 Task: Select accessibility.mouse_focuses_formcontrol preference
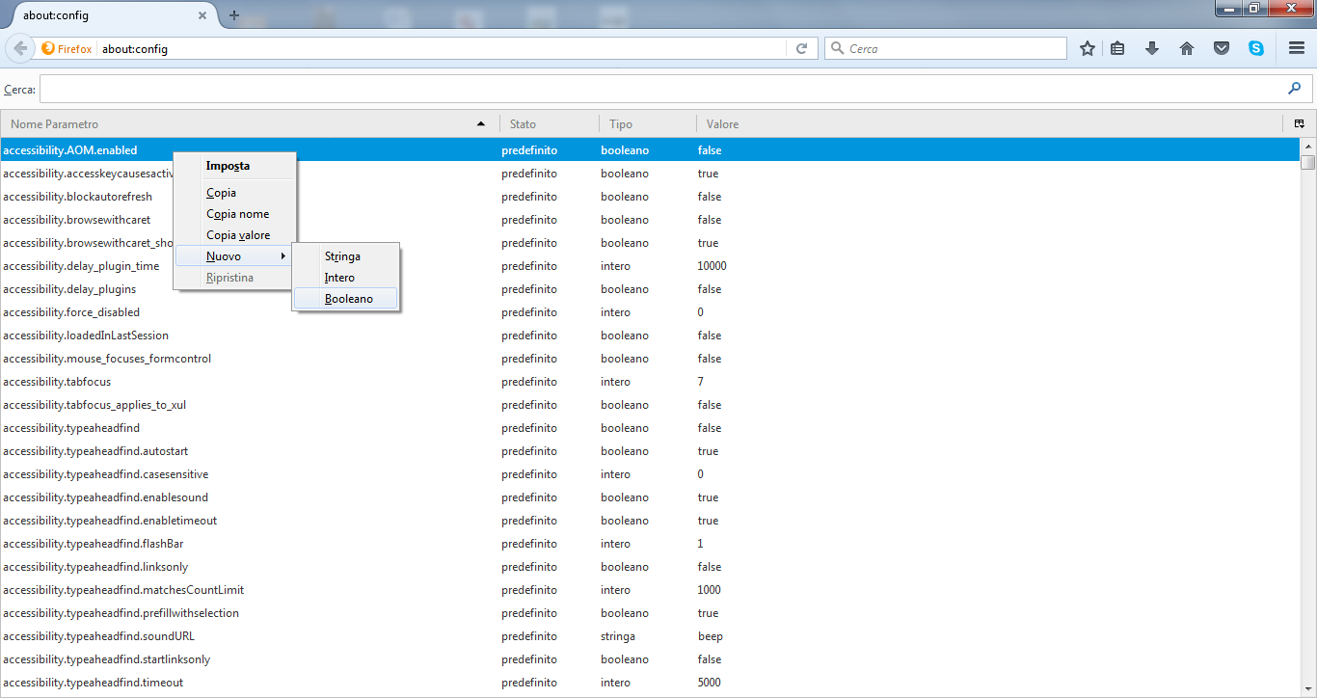(x=650, y=359)
